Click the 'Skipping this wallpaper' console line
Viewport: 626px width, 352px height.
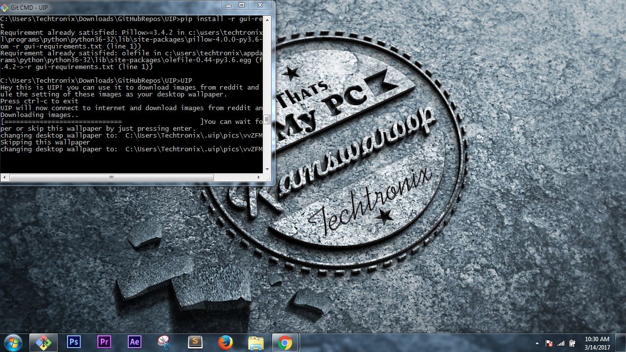[45, 142]
